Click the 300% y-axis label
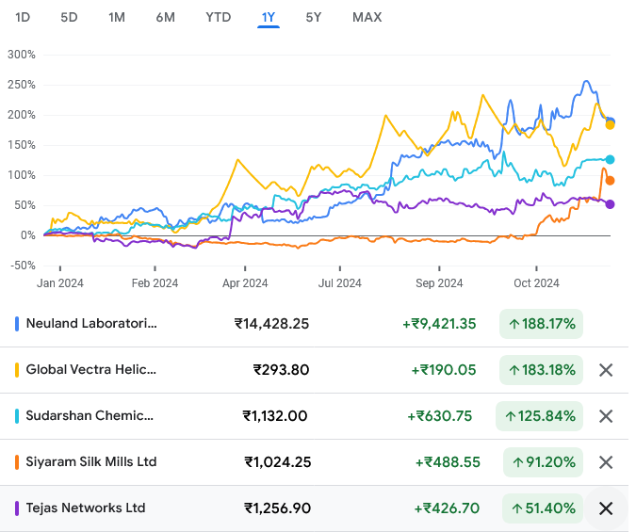 pyautogui.click(x=22, y=55)
